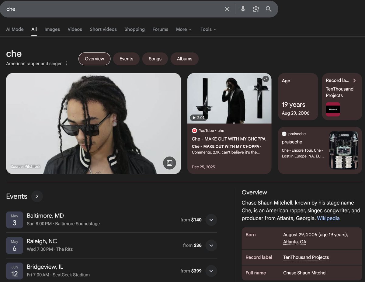Open Events section arrow button
365x282 pixels.
coord(37,196)
